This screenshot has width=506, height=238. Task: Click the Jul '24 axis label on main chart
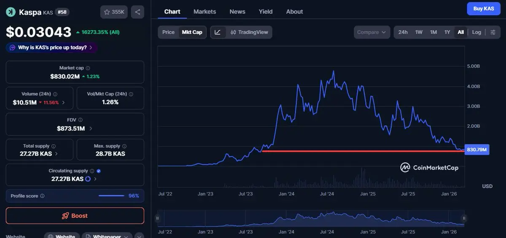pos(327,194)
